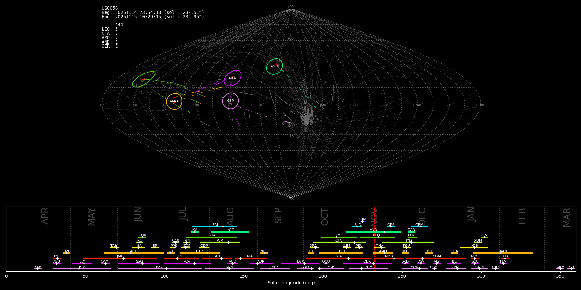The width and height of the screenshot is (581, 290).
Task: Click the Beg: 20251114 23:54:18 line
Action: coord(153,13)
